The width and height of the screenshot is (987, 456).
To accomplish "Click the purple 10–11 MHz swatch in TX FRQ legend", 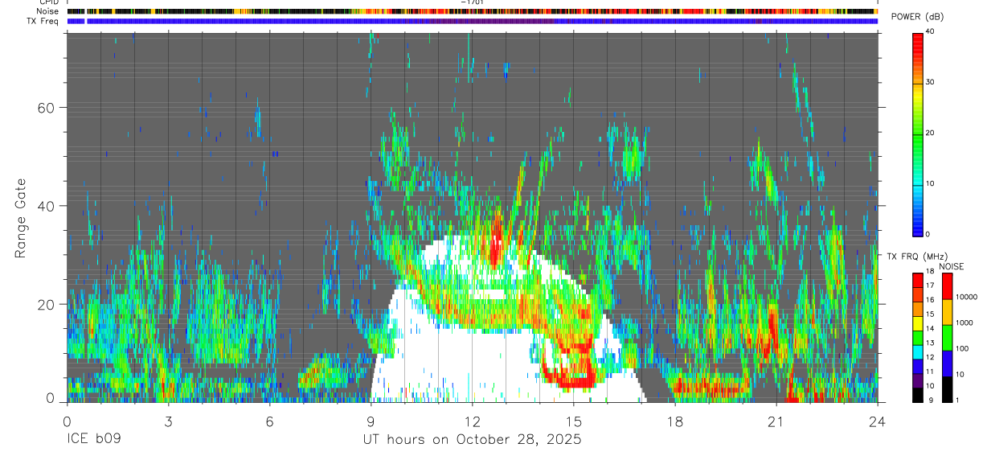I will coord(918,380).
